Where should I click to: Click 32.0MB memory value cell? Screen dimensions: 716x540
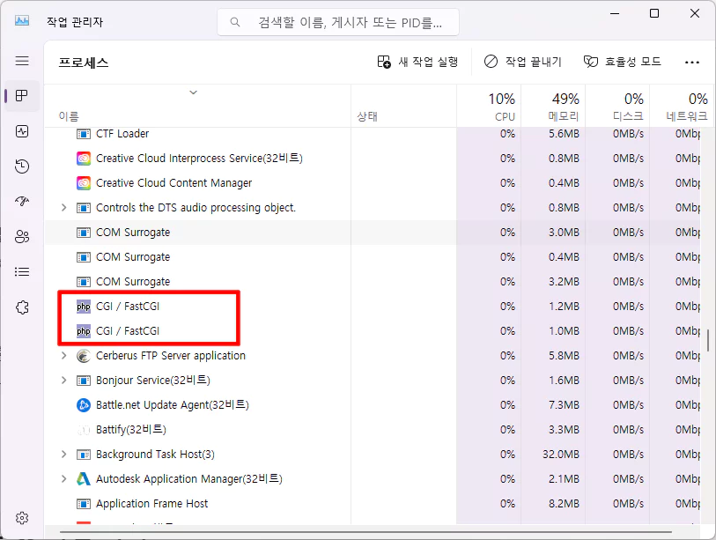pos(561,455)
